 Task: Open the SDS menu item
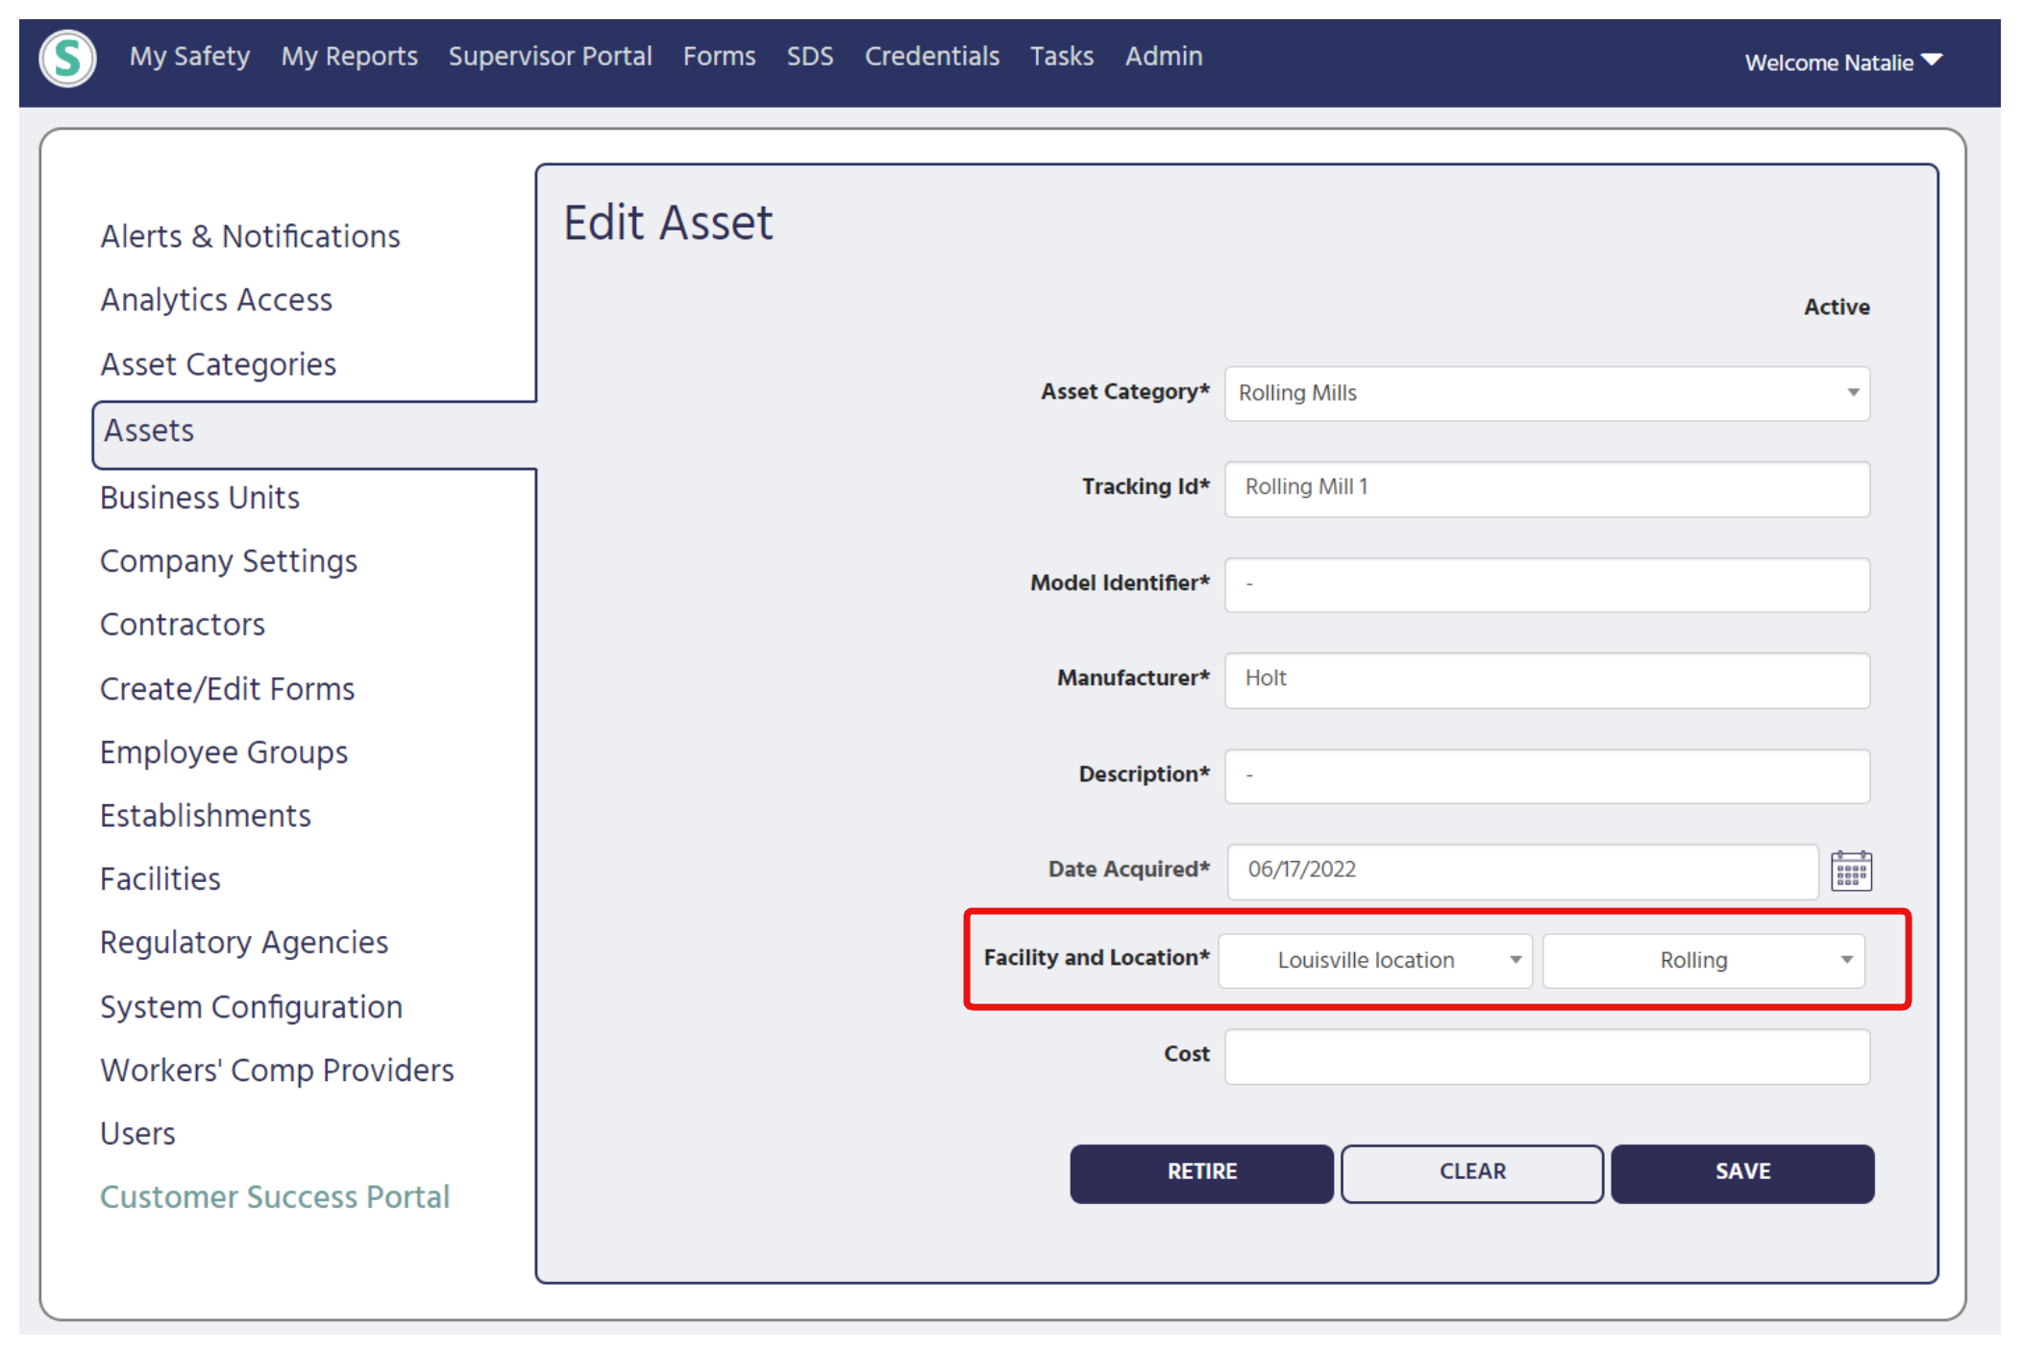[x=809, y=57]
